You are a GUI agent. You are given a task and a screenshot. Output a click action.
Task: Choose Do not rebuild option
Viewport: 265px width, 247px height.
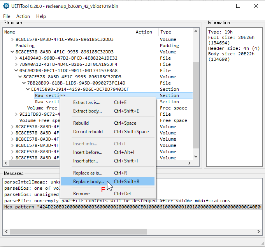88,132
